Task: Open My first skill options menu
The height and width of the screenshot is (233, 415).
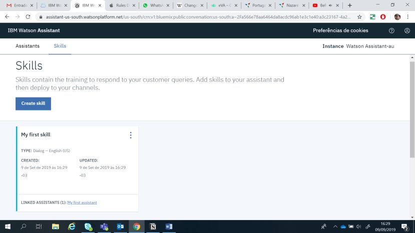Action: [x=131, y=135]
